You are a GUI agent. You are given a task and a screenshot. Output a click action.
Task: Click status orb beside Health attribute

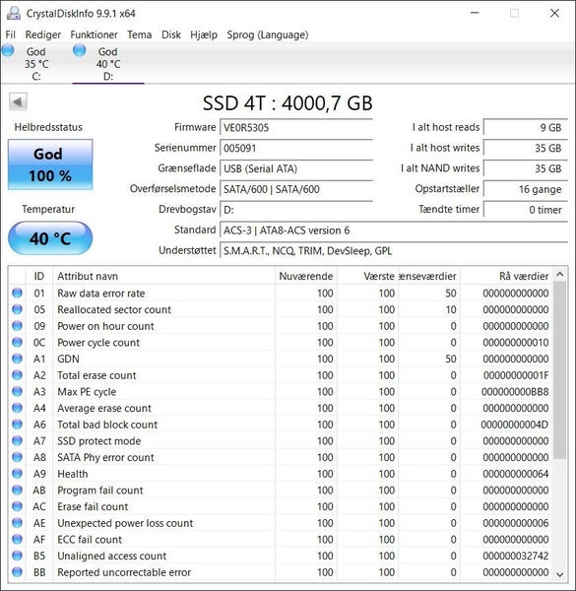coord(17,474)
